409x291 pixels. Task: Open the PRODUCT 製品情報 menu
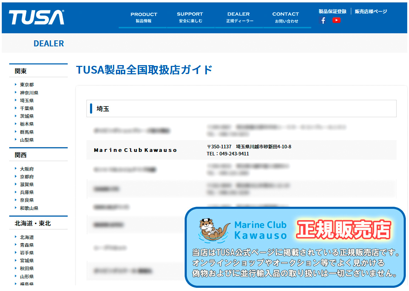coord(144,18)
